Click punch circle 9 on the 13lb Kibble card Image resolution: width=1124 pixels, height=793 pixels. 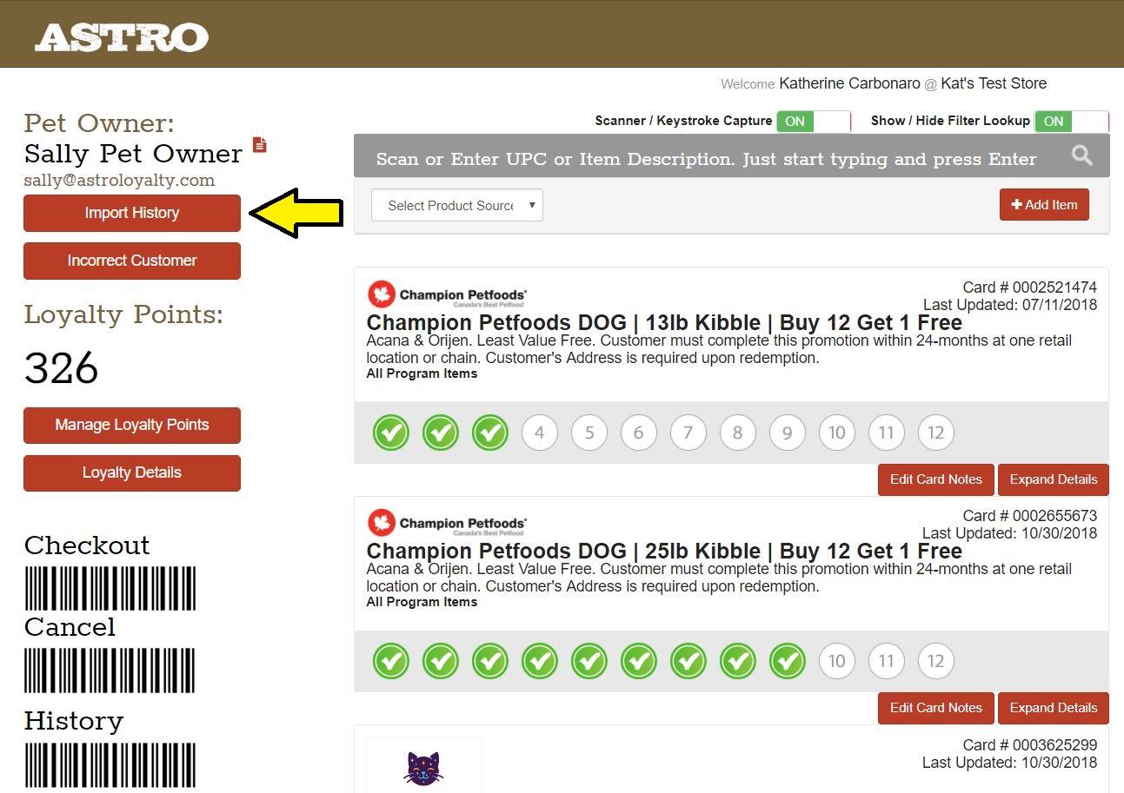788,433
